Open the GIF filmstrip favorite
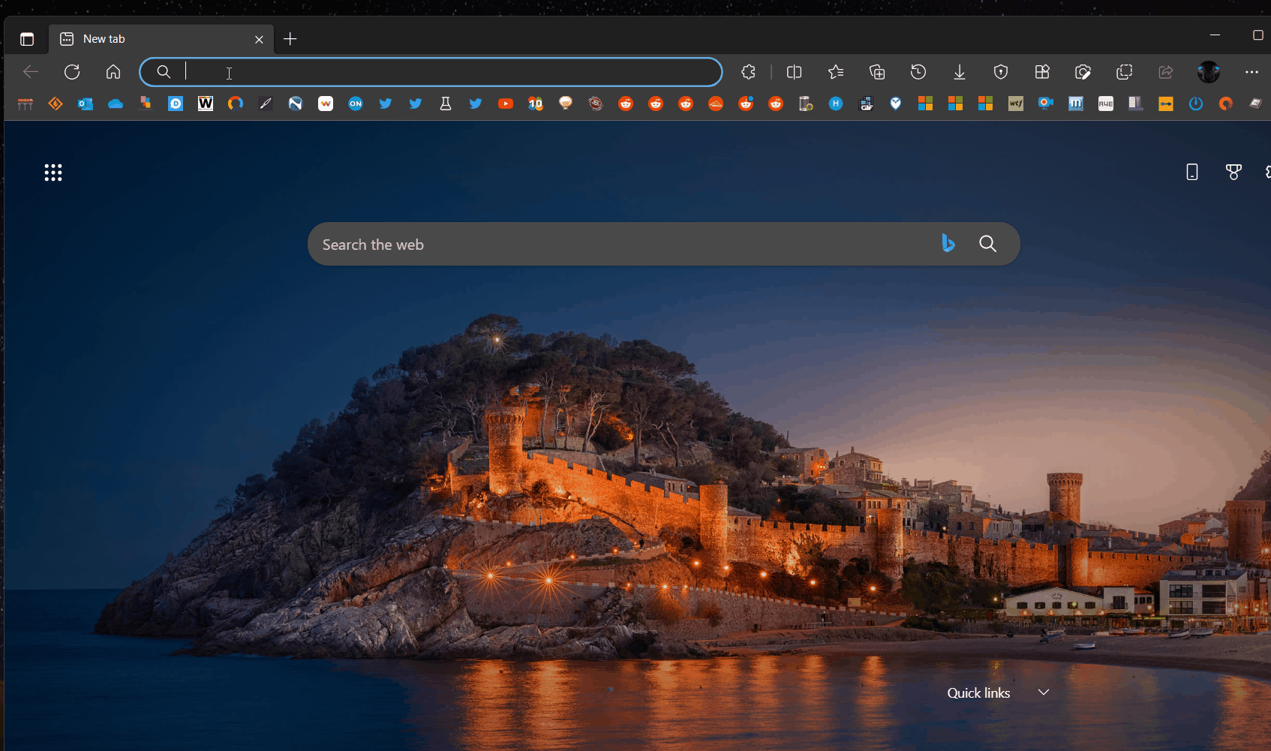 coord(866,104)
